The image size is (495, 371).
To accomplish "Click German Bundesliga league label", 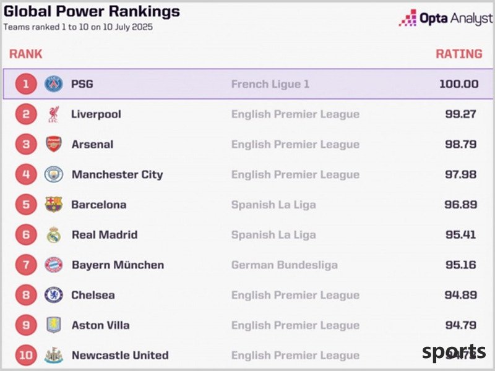I will (x=285, y=265).
